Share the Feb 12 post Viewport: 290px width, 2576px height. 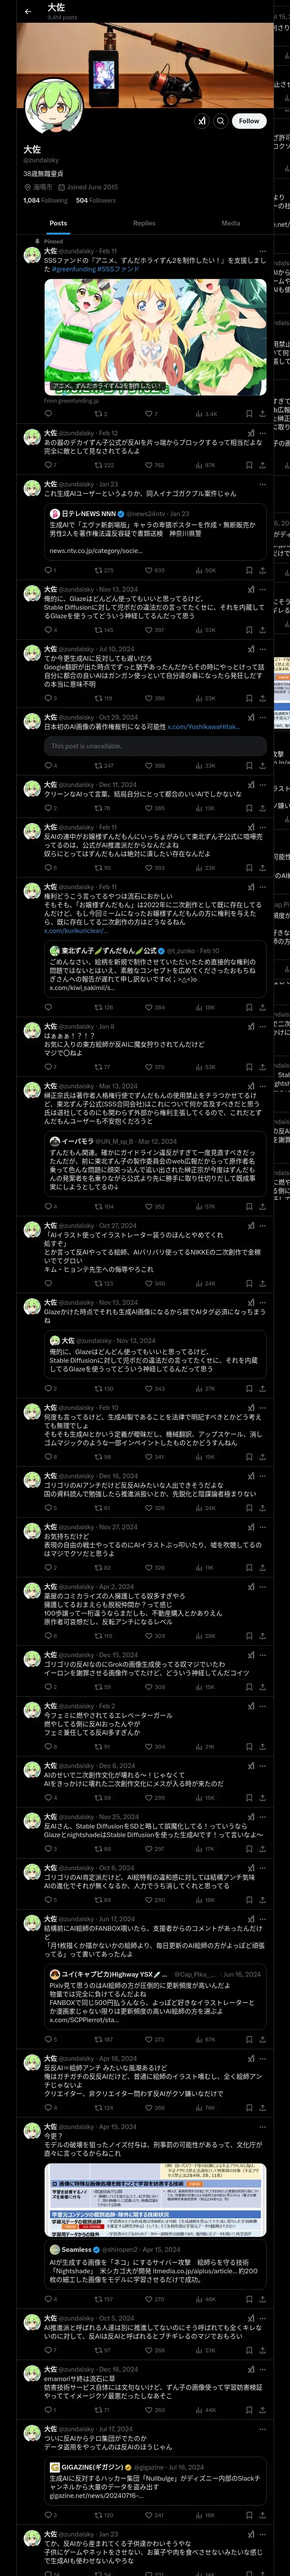click(263, 465)
